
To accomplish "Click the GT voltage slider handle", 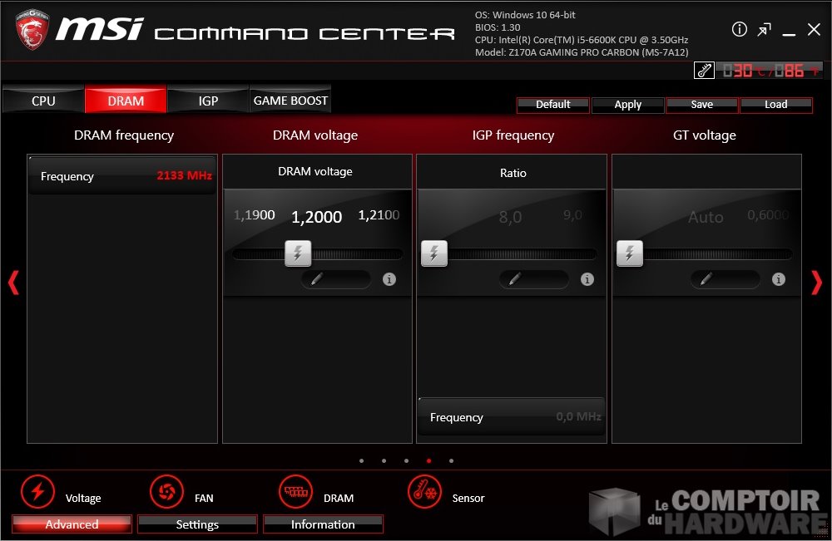I will pos(629,253).
